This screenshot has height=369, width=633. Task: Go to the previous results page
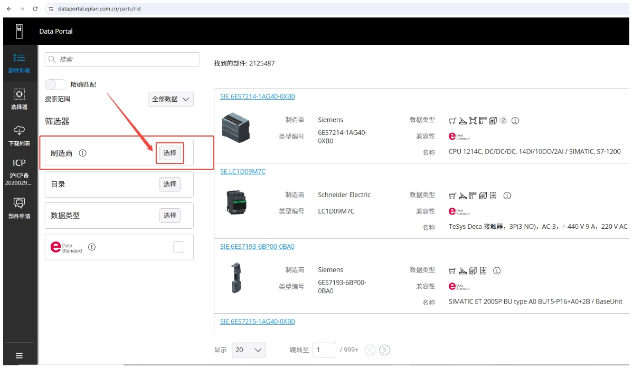click(x=370, y=350)
